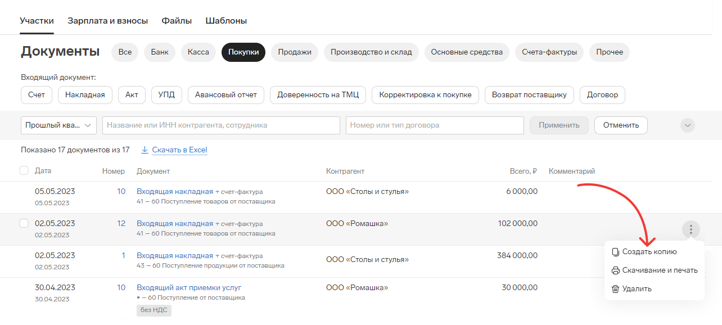
Task: Click into the contractor name or ИНН field
Action: [221, 125]
